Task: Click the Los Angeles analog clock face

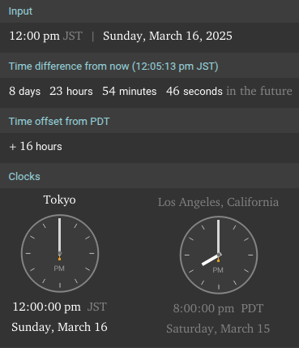Action: pyautogui.click(x=219, y=255)
